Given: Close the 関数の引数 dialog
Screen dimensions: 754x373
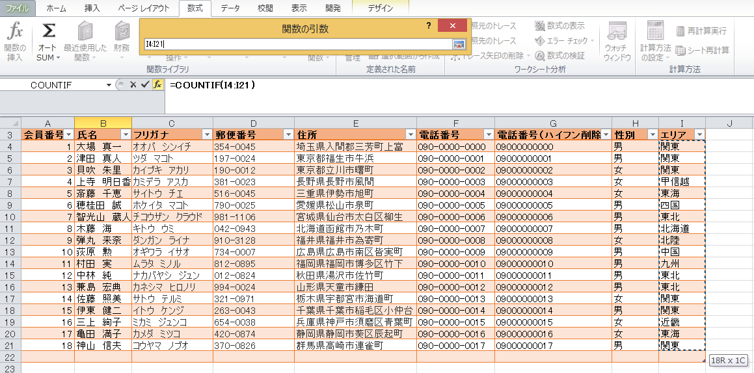Looking at the screenshot, I should 453,26.
